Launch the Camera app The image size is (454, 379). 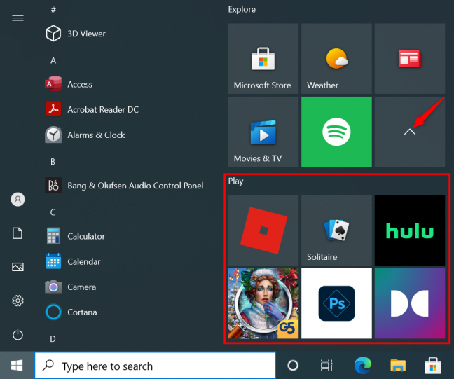(x=70, y=287)
